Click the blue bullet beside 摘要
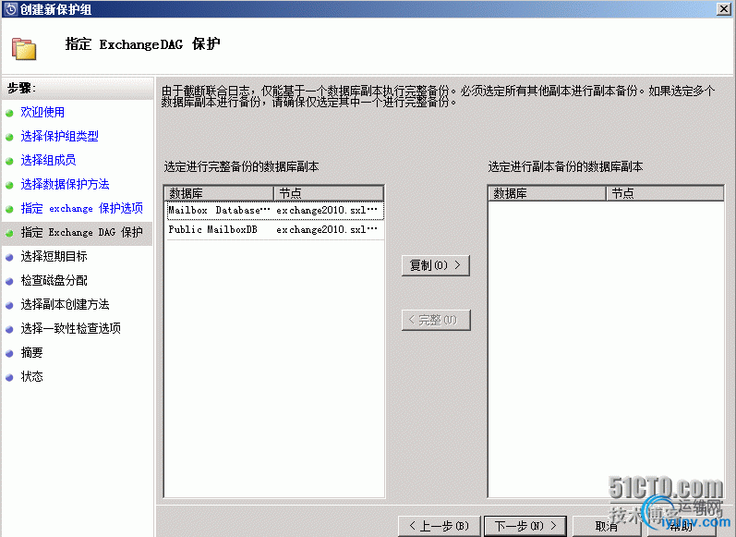736x537 pixels. click(x=9, y=353)
